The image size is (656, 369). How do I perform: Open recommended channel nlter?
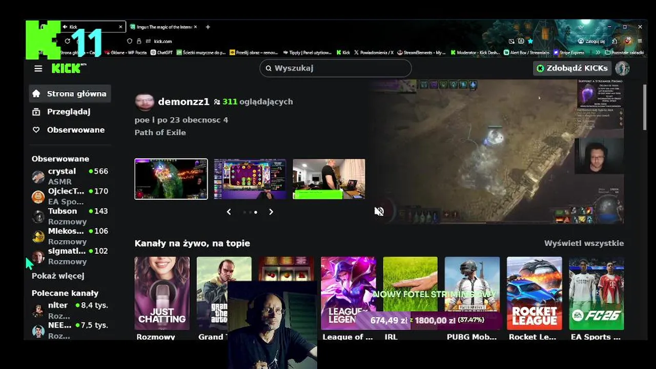(70, 311)
